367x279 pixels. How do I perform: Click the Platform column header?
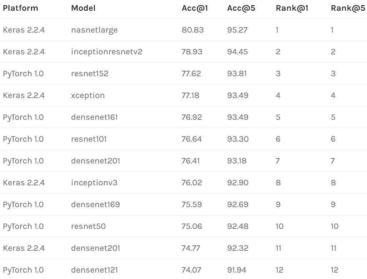point(20,8)
